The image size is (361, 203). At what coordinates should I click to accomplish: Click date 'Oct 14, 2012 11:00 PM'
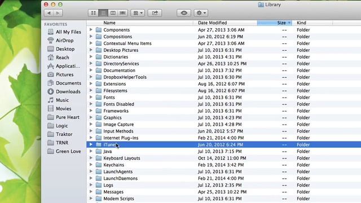click(222, 158)
